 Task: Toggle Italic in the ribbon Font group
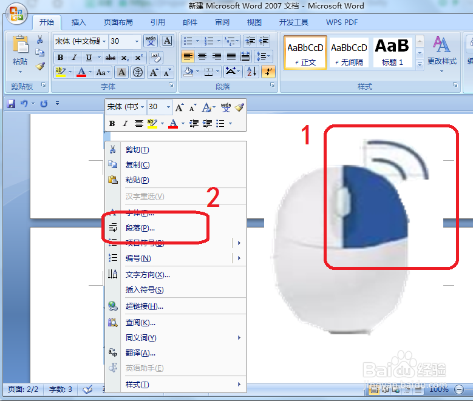[74, 57]
